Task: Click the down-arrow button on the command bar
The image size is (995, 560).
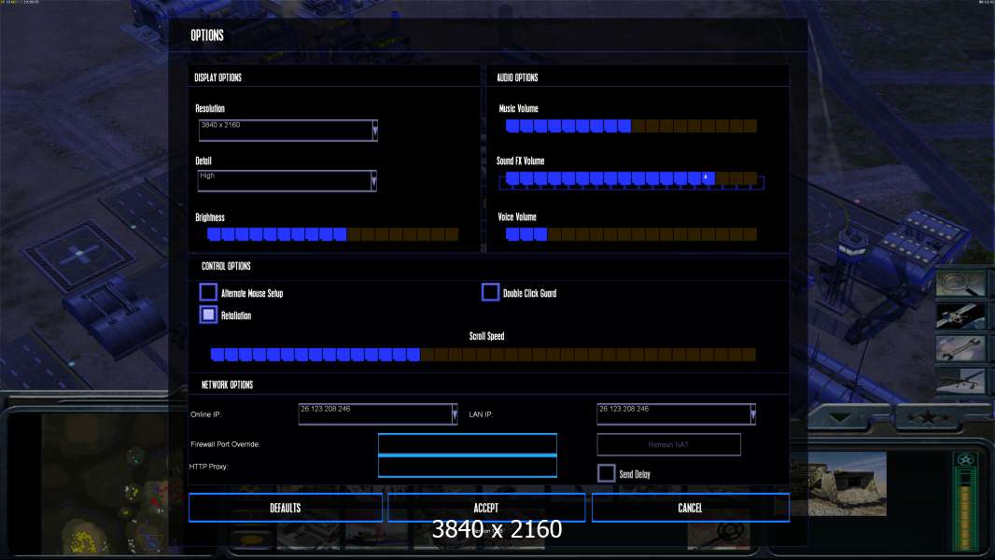Action: tap(841, 418)
